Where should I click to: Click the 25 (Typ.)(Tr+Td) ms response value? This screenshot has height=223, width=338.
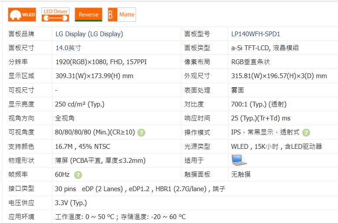(261, 118)
